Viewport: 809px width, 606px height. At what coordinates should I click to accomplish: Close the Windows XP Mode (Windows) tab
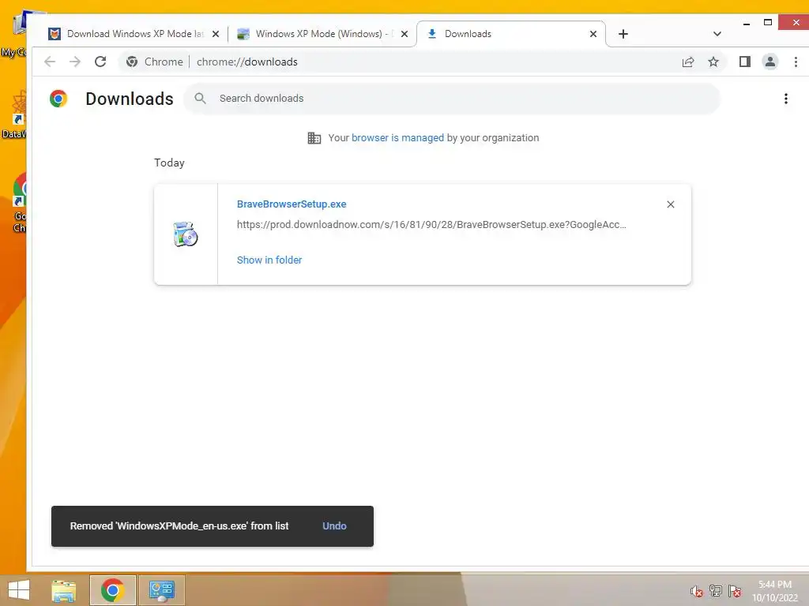tap(404, 34)
